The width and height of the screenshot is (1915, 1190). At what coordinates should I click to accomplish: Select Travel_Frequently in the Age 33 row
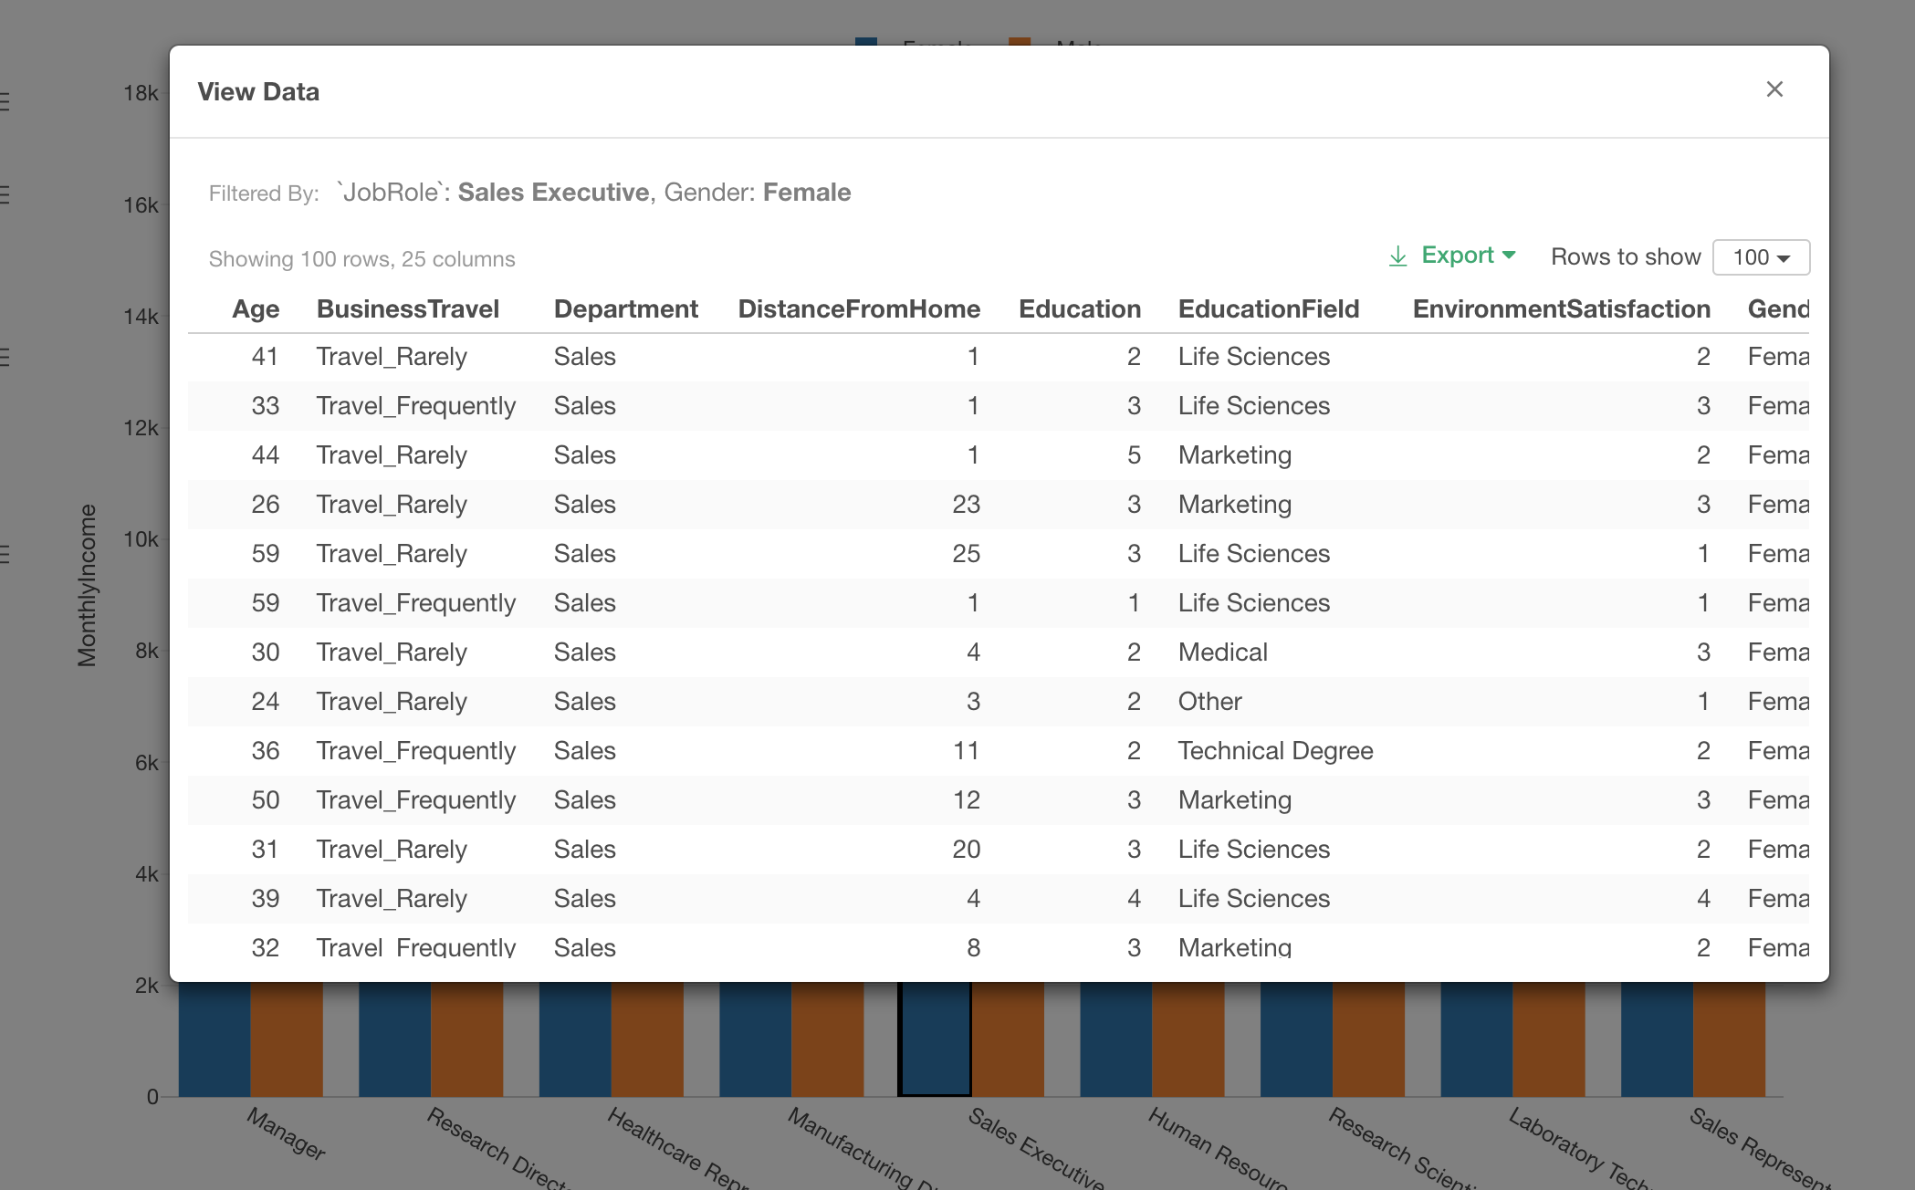click(x=416, y=406)
